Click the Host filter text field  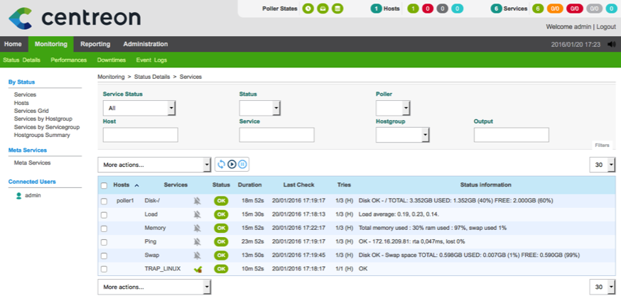140,135
